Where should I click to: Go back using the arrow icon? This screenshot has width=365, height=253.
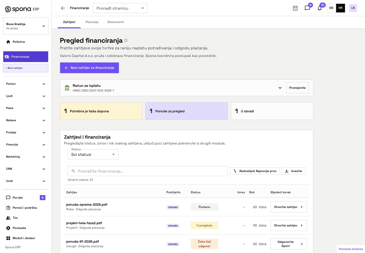[x=63, y=8]
